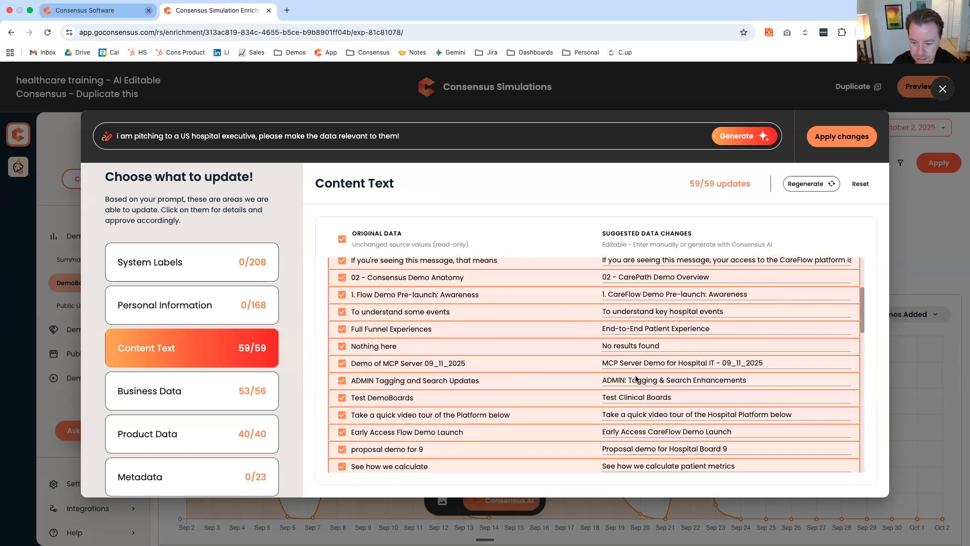Image resolution: width=970 pixels, height=546 pixels.
Task: Select the Consensus logo at top of sidebar
Action: click(x=18, y=134)
